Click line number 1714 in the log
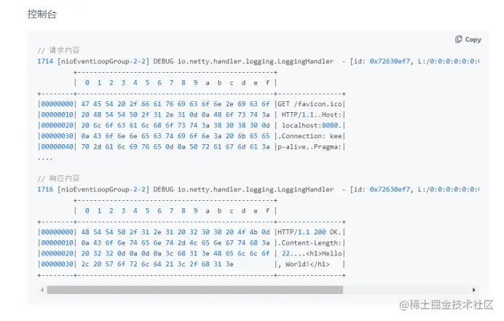The height and width of the screenshot is (321, 504). click(44, 62)
